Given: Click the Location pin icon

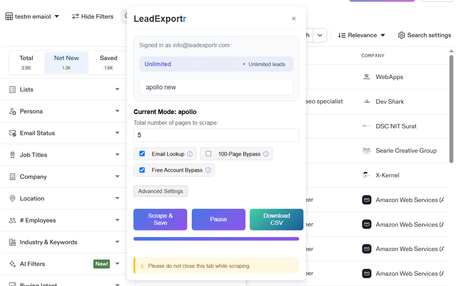Looking at the screenshot, I should coord(13,198).
